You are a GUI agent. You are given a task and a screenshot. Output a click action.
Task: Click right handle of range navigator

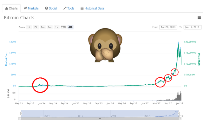[179, 113]
